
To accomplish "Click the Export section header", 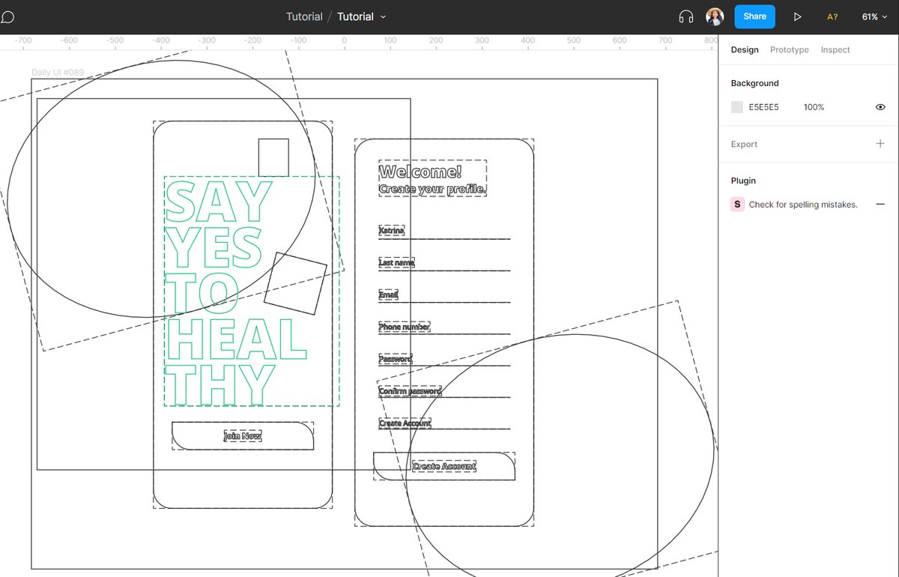I will [x=744, y=144].
